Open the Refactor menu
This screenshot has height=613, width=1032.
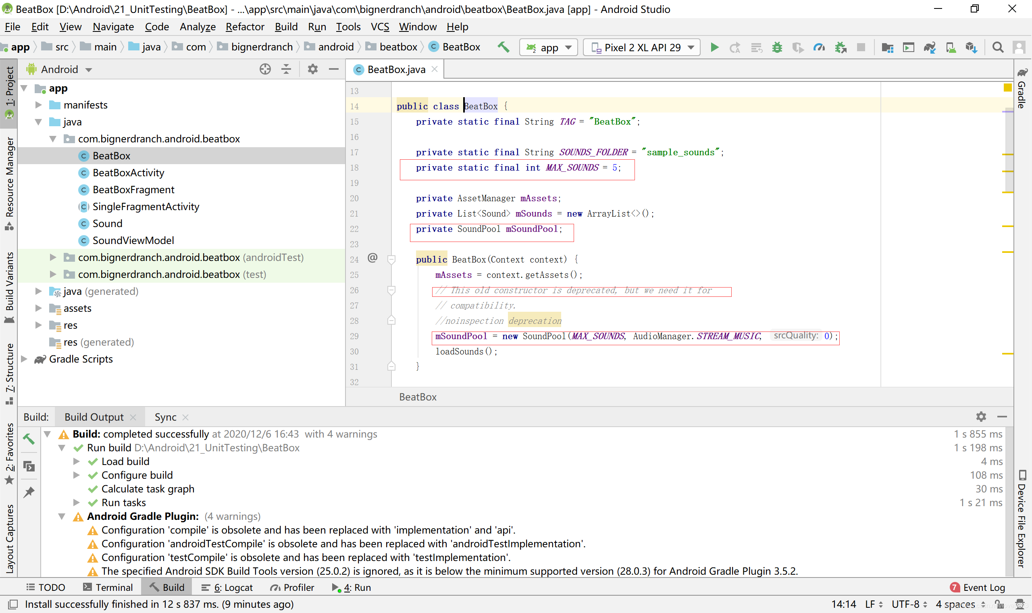(244, 27)
